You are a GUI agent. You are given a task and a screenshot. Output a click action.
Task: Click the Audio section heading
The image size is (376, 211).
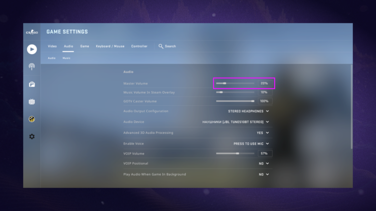tap(128, 72)
